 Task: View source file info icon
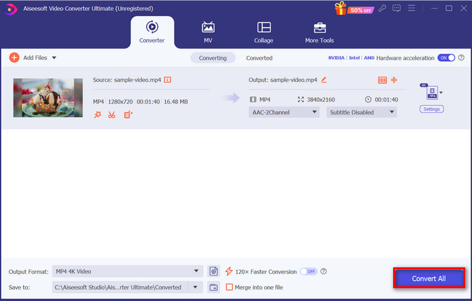click(x=167, y=79)
